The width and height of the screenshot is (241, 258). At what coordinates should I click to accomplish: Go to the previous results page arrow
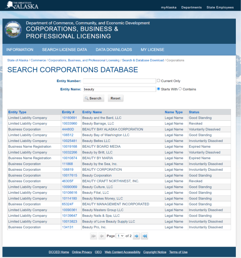[102, 236]
